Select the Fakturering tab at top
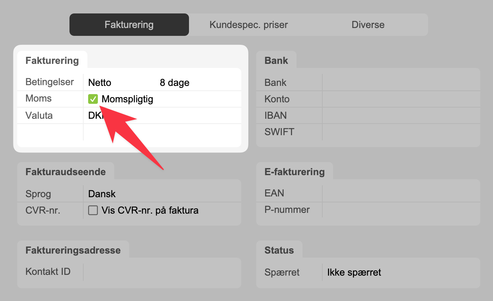Screen dimensions: 493x301 [x=129, y=25]
